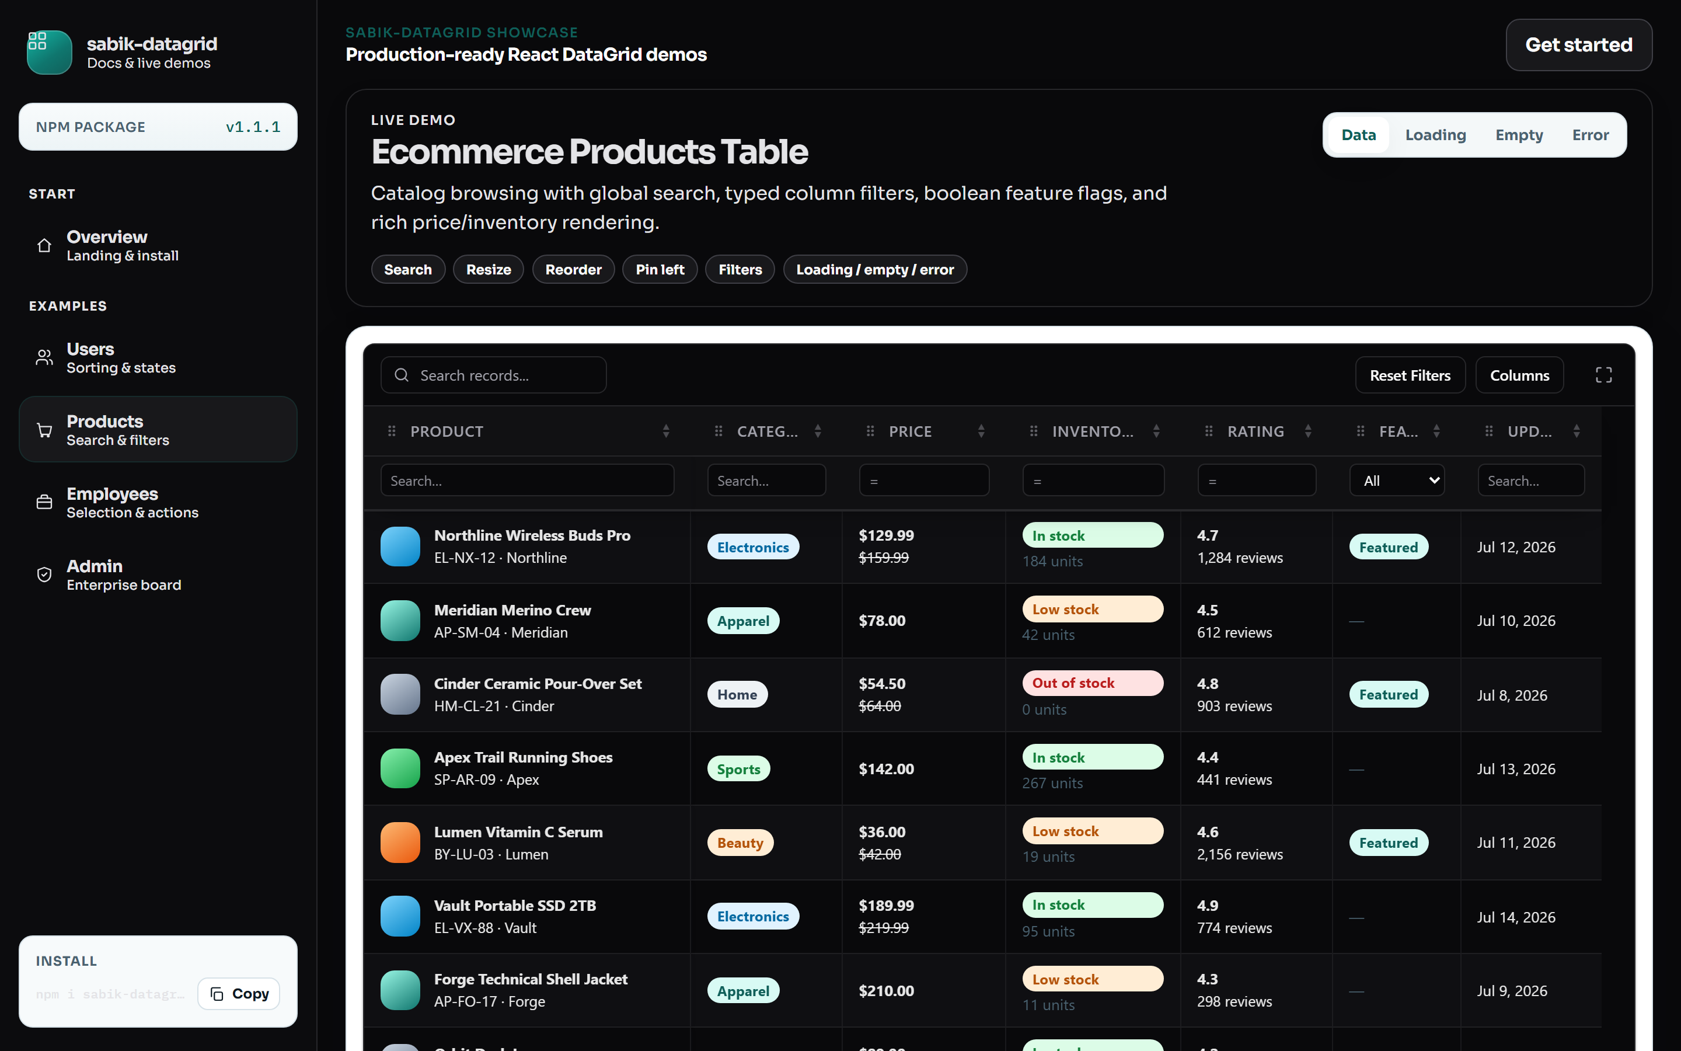
Task: Toggle fullscreen mode for the grid
Action: 1603,375
